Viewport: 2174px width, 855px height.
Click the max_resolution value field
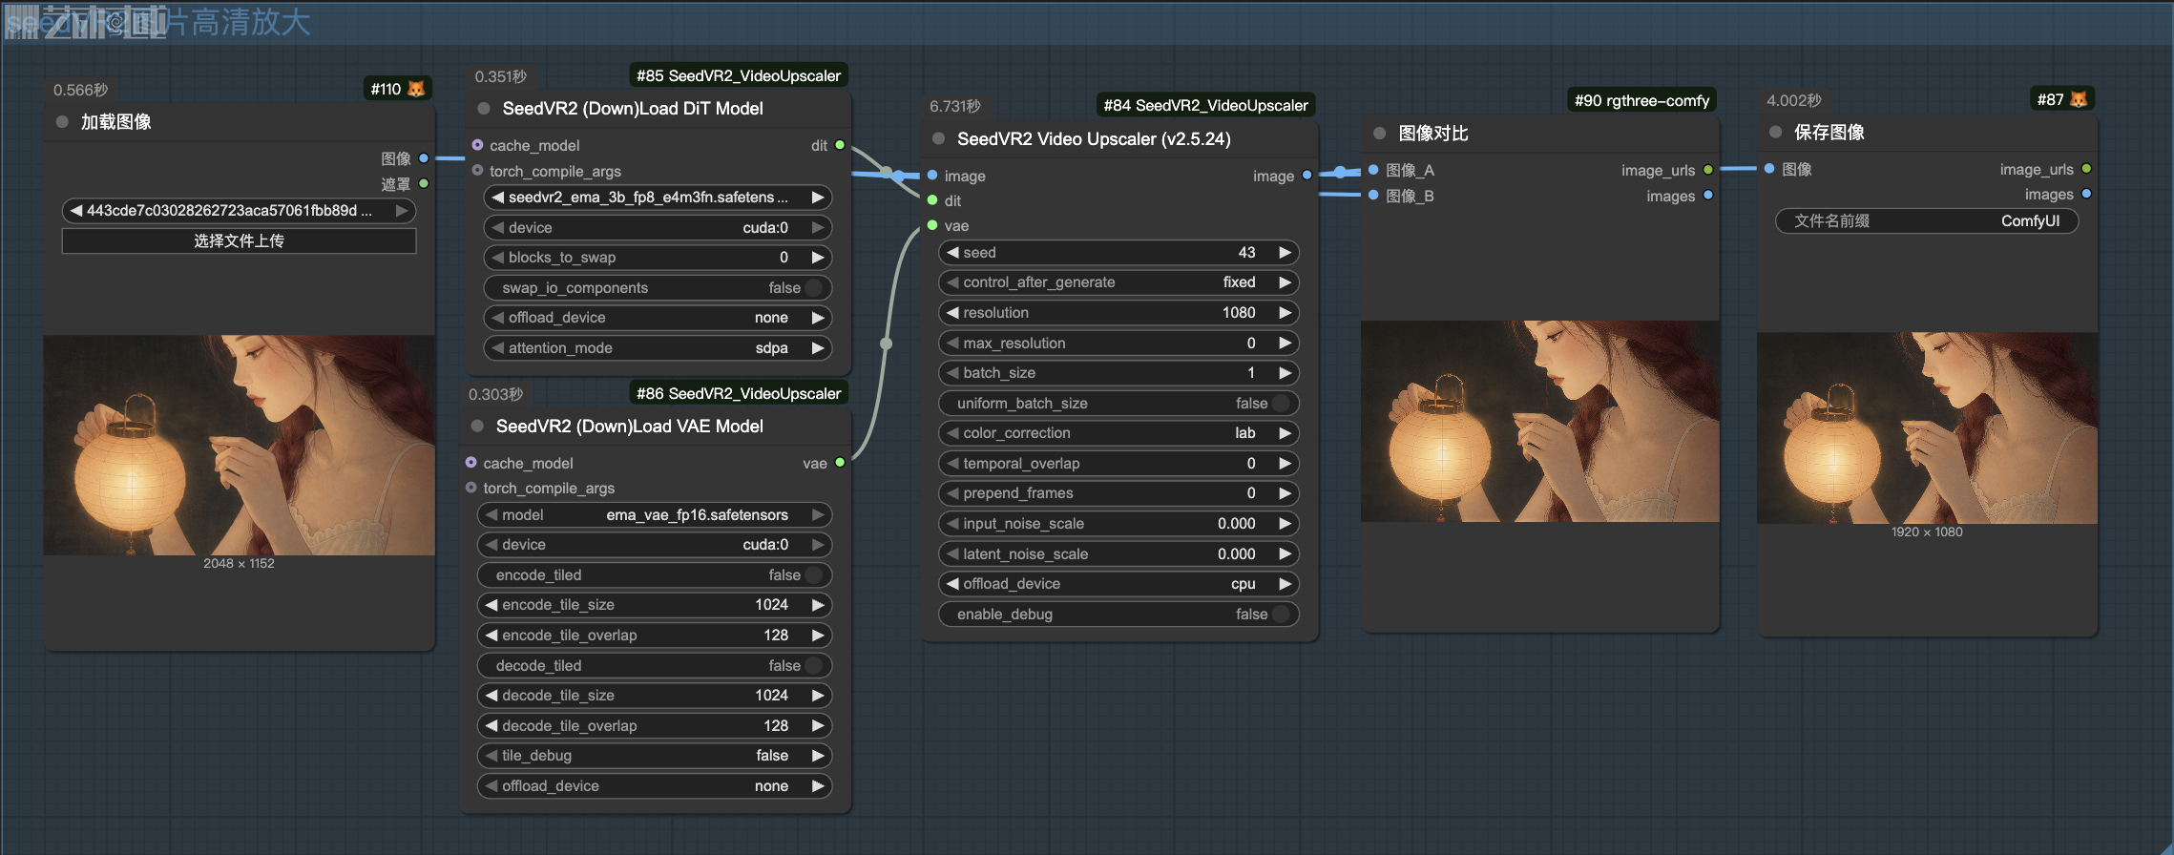[1118, 344]
